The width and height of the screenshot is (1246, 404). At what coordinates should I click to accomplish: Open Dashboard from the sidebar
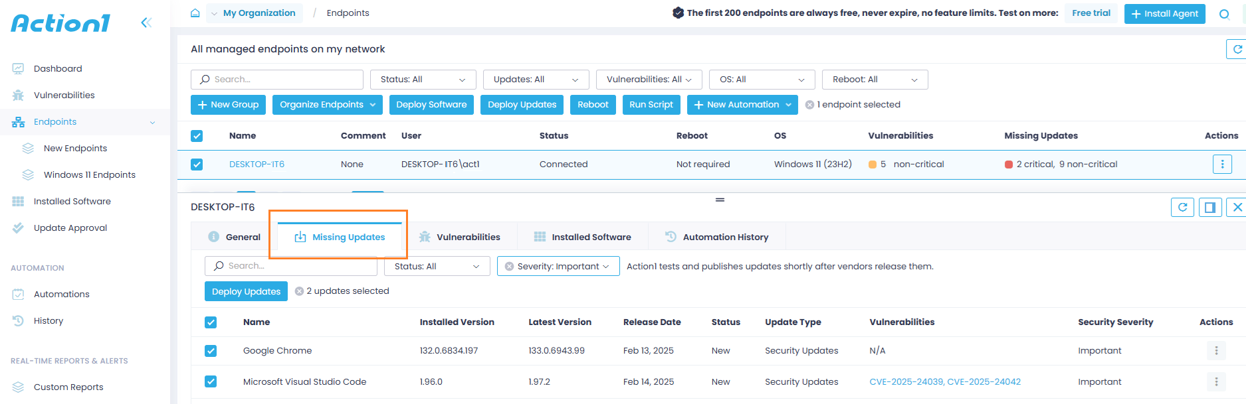[58, 69]
